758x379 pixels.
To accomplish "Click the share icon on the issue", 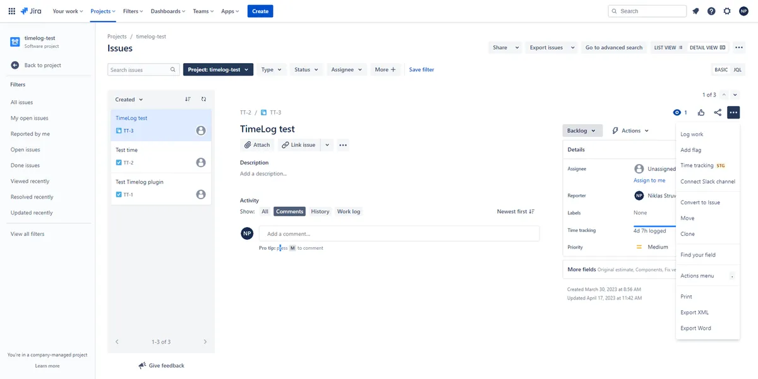I will point(718,112).
